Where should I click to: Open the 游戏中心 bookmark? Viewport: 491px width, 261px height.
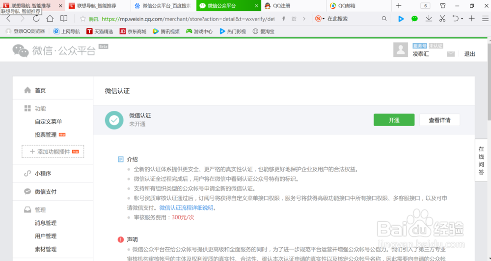(199, 31)
